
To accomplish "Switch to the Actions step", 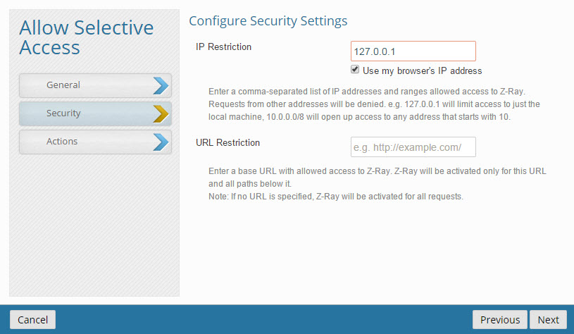I will (x=63, y=142).
